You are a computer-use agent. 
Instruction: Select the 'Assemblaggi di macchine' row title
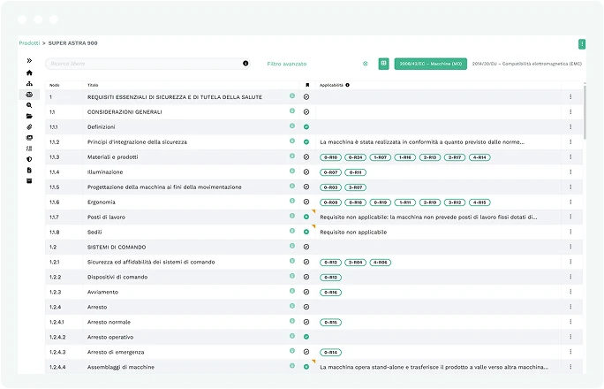(121, 367)
